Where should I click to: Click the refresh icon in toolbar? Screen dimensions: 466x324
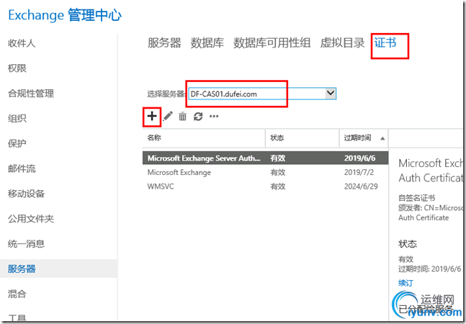tap(198, 117)
